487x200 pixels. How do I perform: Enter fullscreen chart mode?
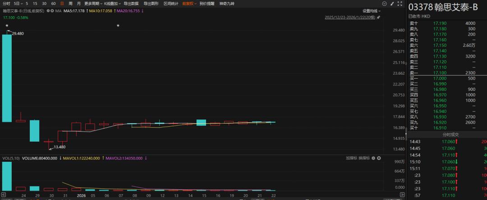pos(400,4)
